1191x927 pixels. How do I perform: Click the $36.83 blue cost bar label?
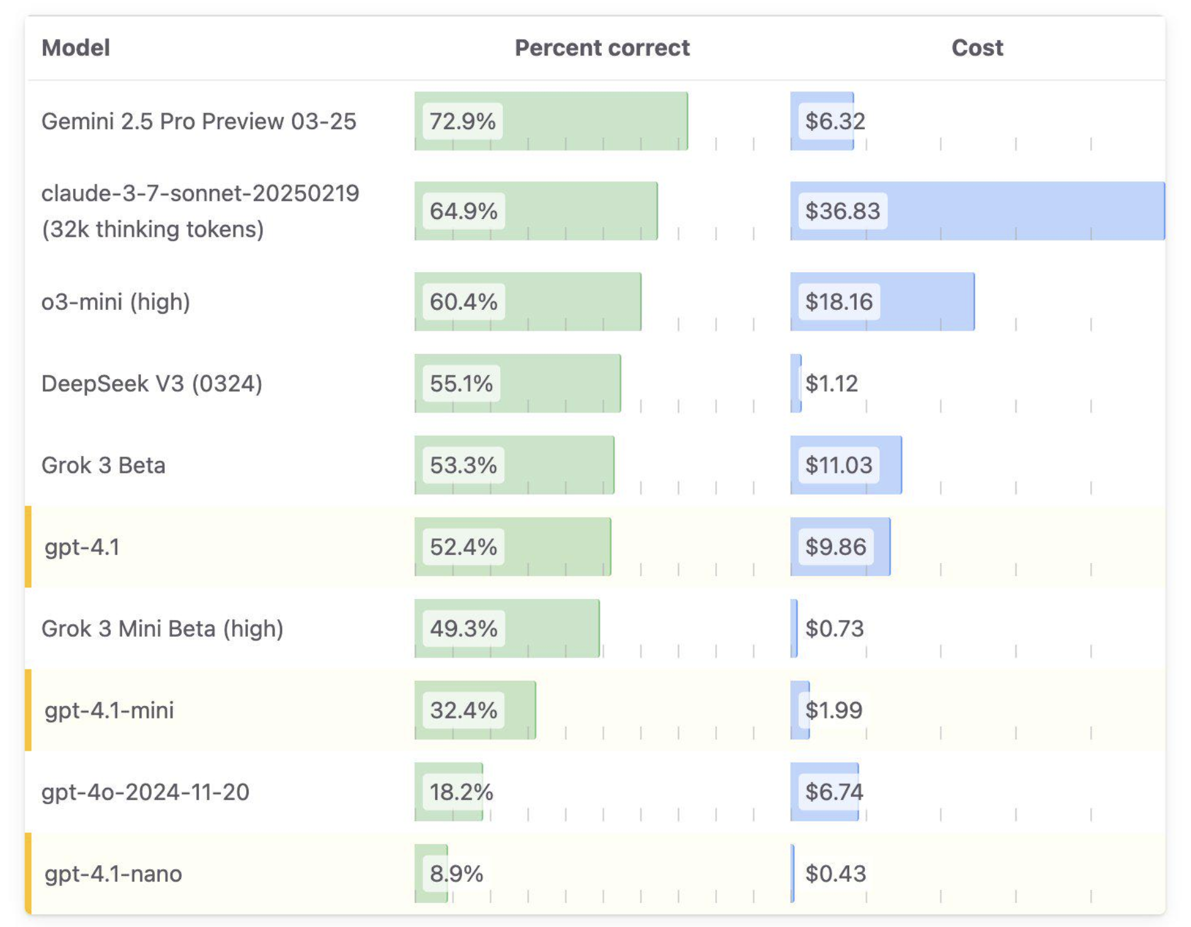(842, 211)
